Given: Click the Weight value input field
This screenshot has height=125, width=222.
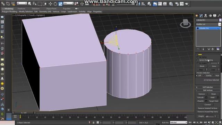Looking at the screenshot, I should click(x=210, y=116).
